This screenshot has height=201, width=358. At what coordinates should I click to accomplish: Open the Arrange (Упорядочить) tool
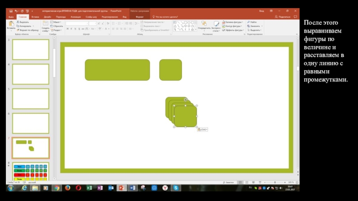tap(204, 26)
